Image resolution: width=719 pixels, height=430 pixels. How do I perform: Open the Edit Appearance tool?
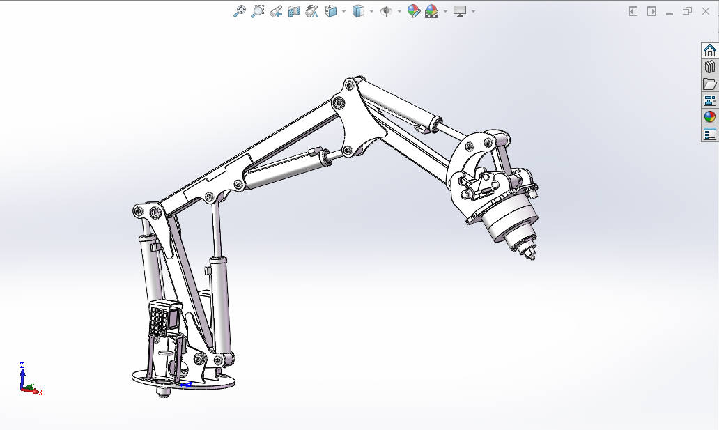[x=414, y=11]
